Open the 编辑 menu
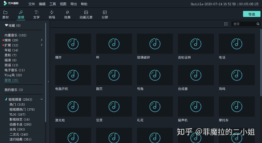The width and height of the screenshot is (262, 143). click(42, 4)
